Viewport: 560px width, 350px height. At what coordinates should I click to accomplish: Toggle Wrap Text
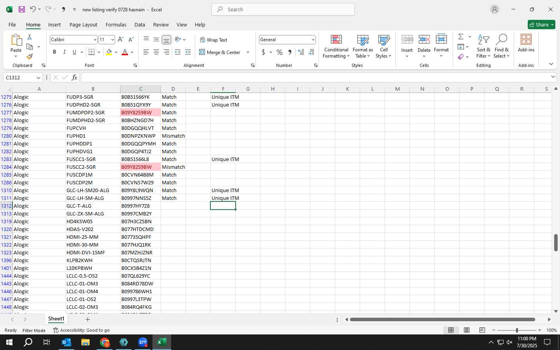tap(213, 40)
